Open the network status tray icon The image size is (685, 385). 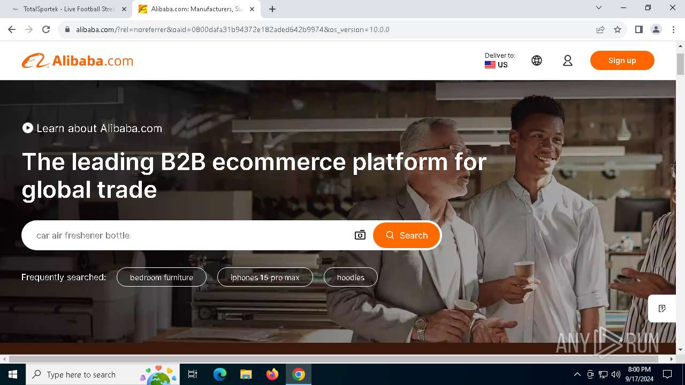[603, 374]
